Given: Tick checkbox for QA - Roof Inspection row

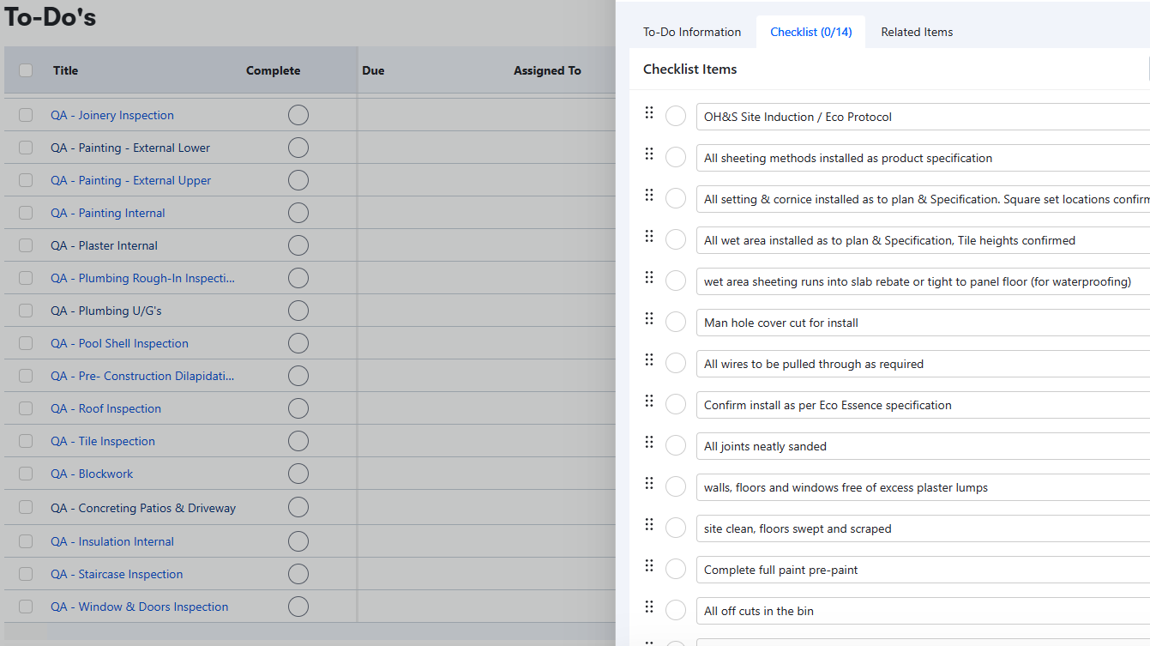Looking at the screenshot, I should [x=26, y=408].
